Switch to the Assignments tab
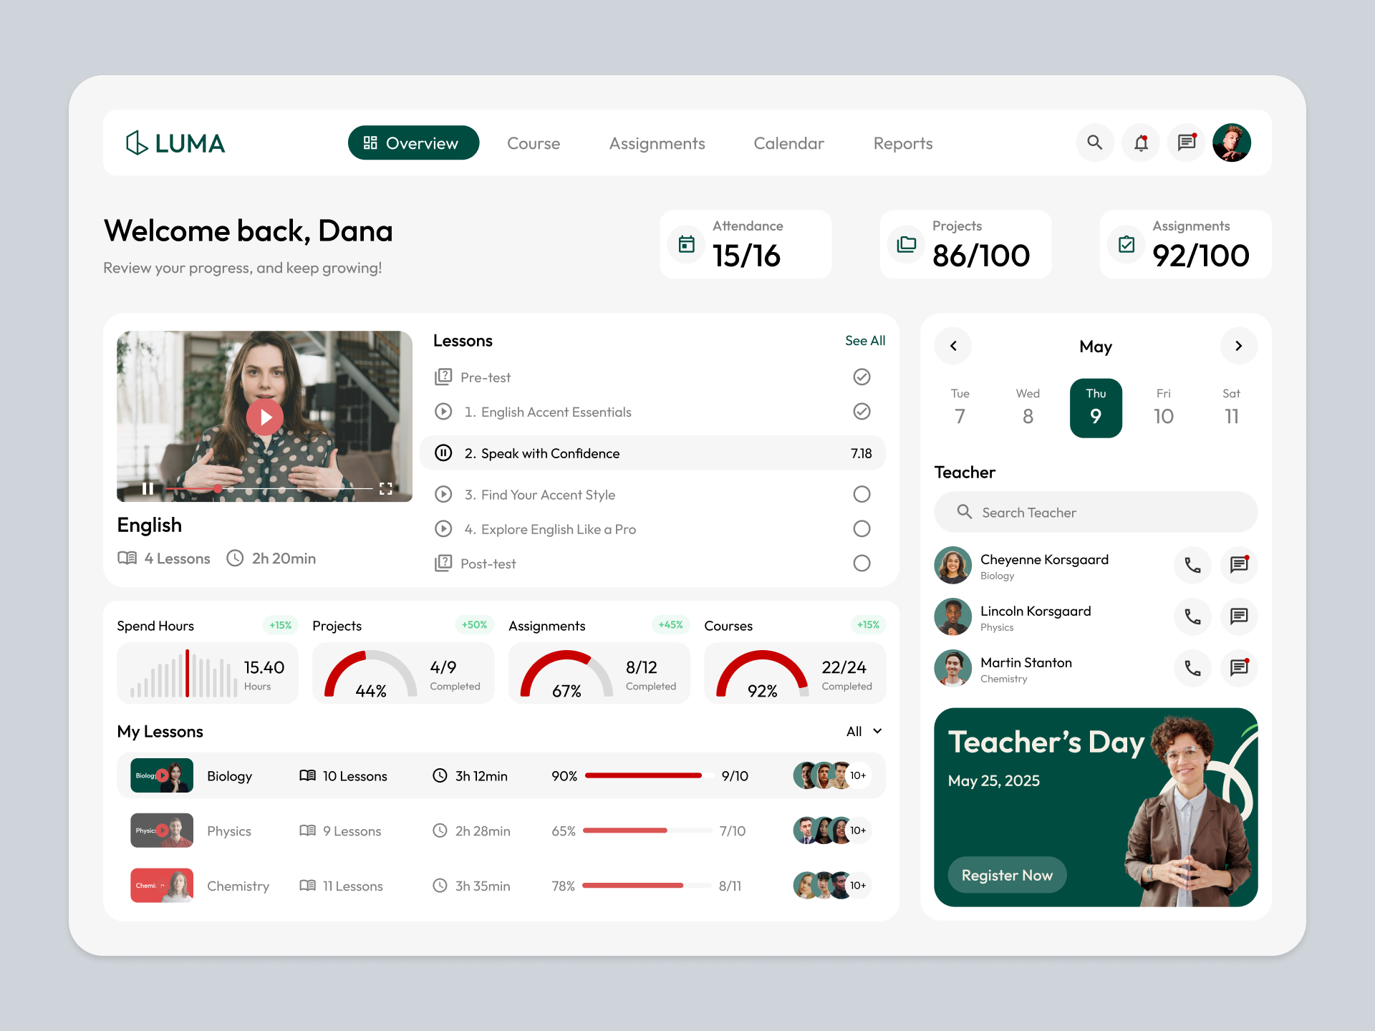Viewport: 1375px width, 1031px height. click(x=657, y=143)
